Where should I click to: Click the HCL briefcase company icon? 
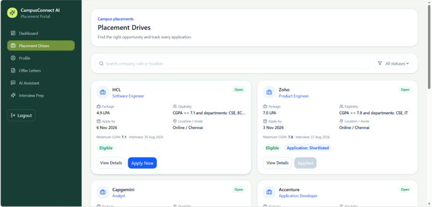tap(103, 92)
